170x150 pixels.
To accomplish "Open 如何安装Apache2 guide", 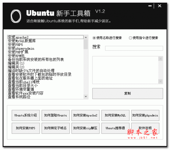I will click(x=85, y=115).
